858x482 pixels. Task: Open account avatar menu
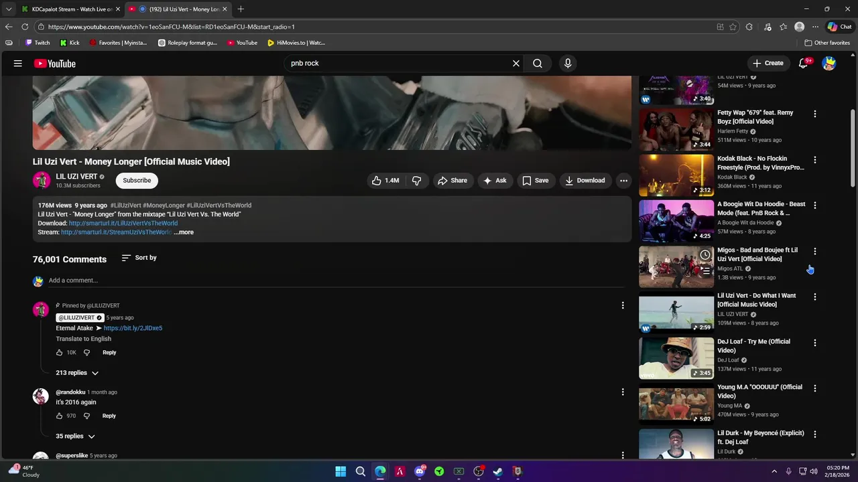pyautogui.click(x=829, y=64)
